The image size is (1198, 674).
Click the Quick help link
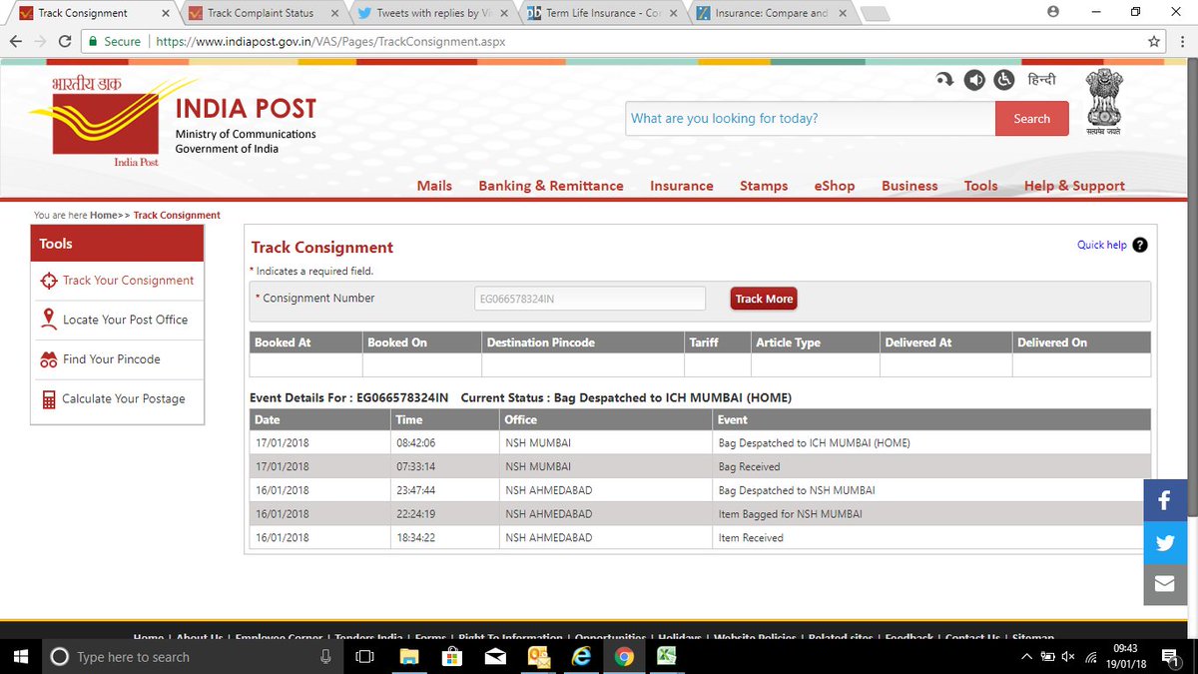click(x=1101, y=245)
